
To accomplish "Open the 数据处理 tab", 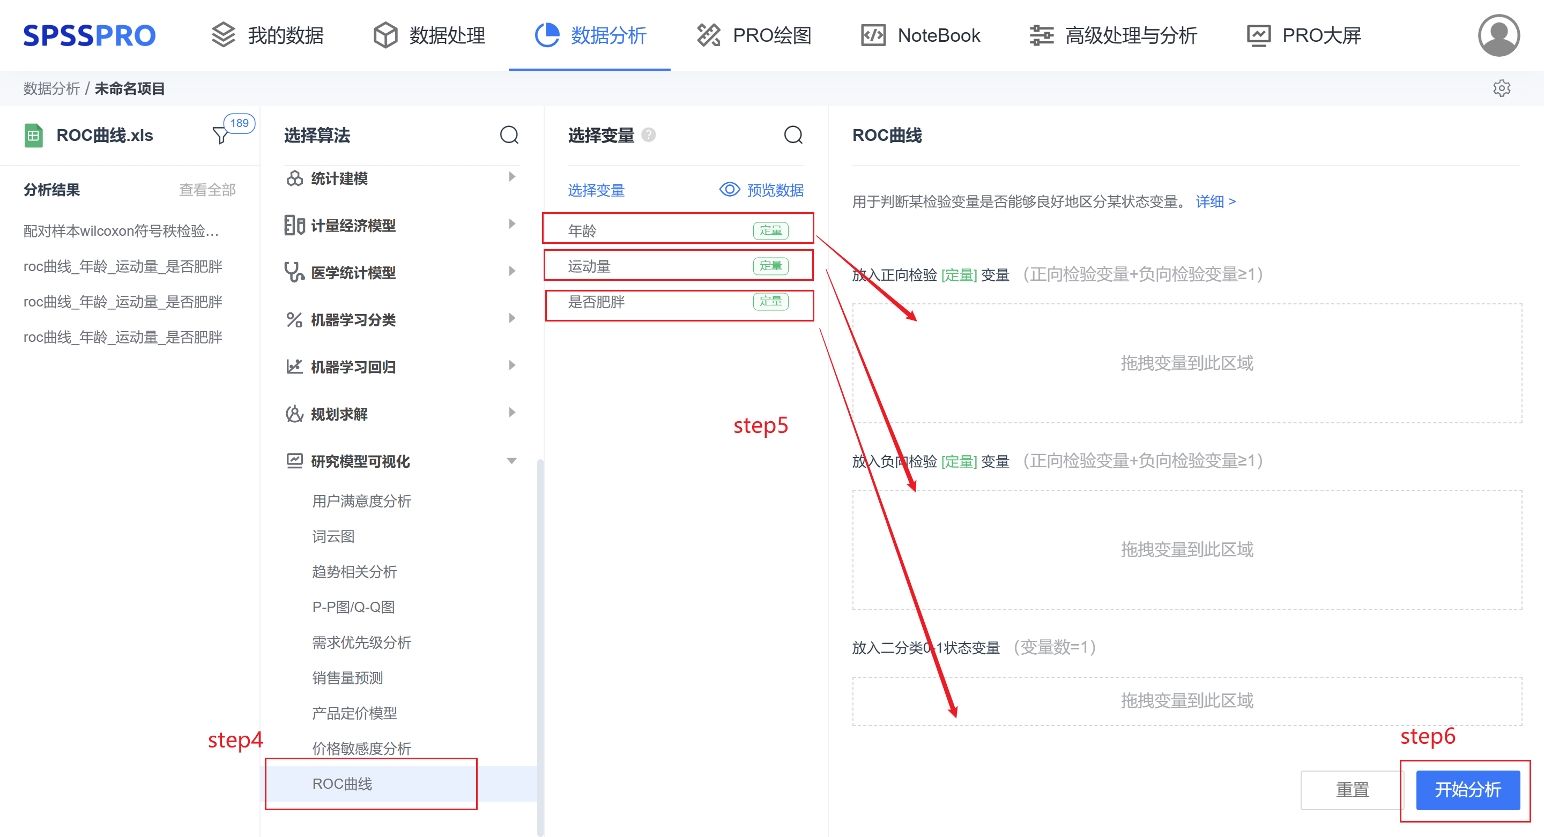I will click(429, 35).
